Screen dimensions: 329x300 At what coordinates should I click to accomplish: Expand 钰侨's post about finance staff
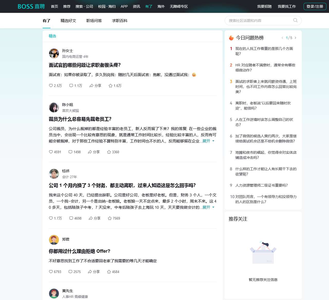click(208, 207)
